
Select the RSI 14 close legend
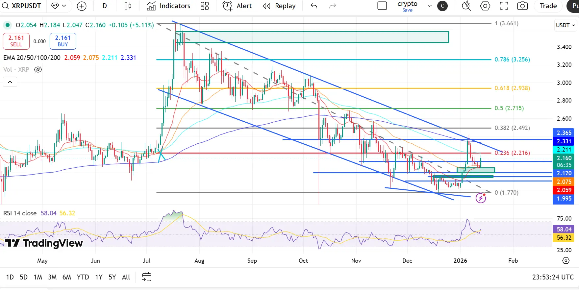click(x=20, y=213)
